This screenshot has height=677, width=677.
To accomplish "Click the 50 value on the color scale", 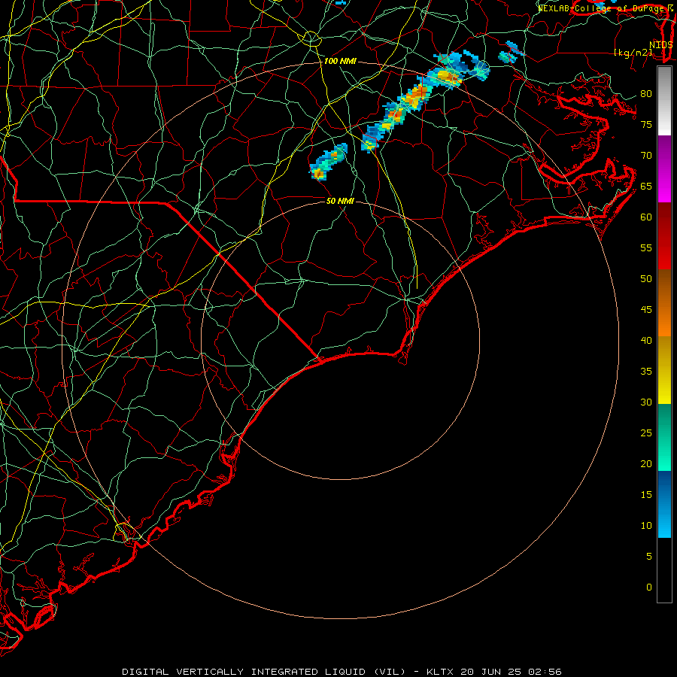I will [x=646, y=279].
